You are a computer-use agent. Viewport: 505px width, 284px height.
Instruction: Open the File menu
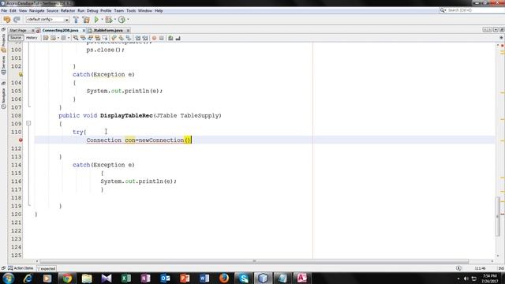[x=4, y=10]
